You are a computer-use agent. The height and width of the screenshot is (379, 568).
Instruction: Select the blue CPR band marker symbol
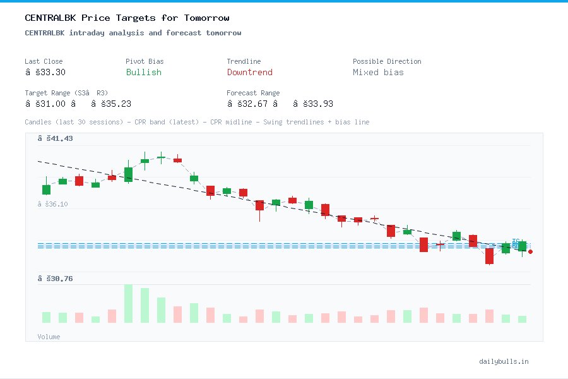(x=516, y=242)
